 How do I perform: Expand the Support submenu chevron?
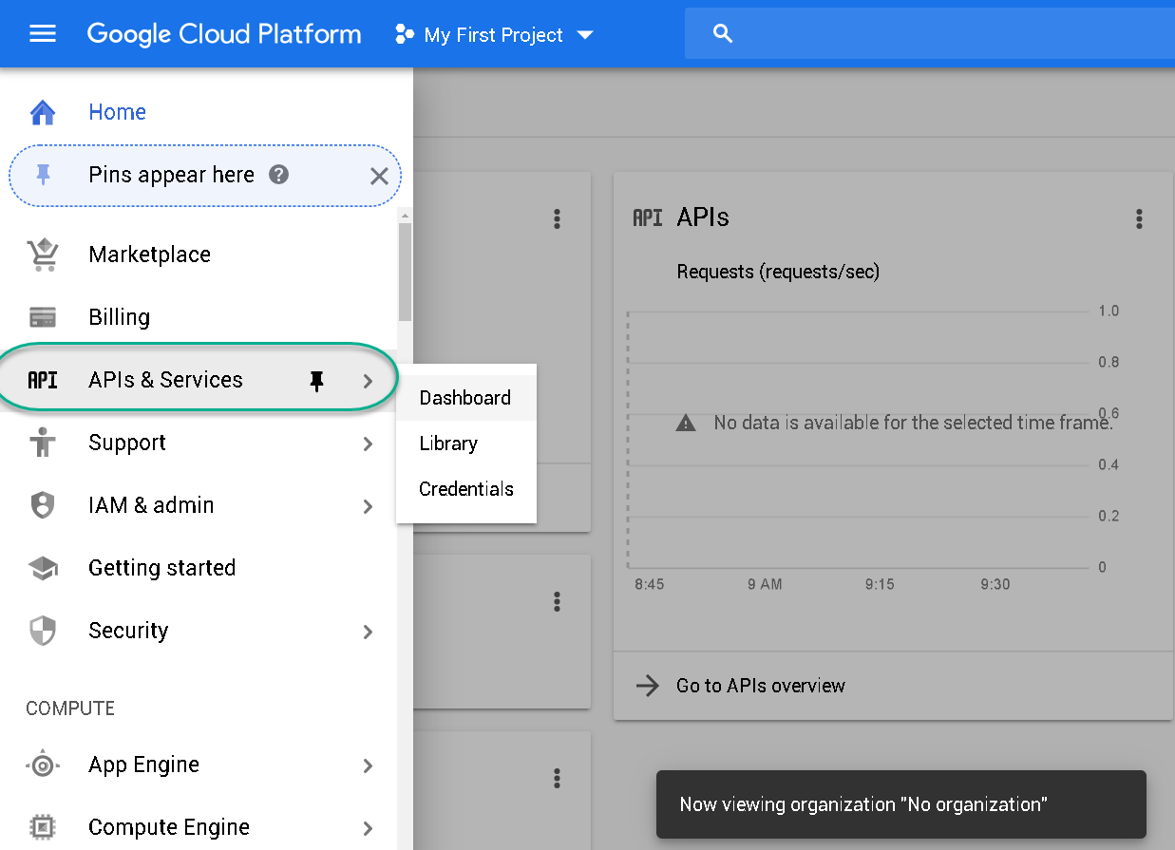click(368, 444)
